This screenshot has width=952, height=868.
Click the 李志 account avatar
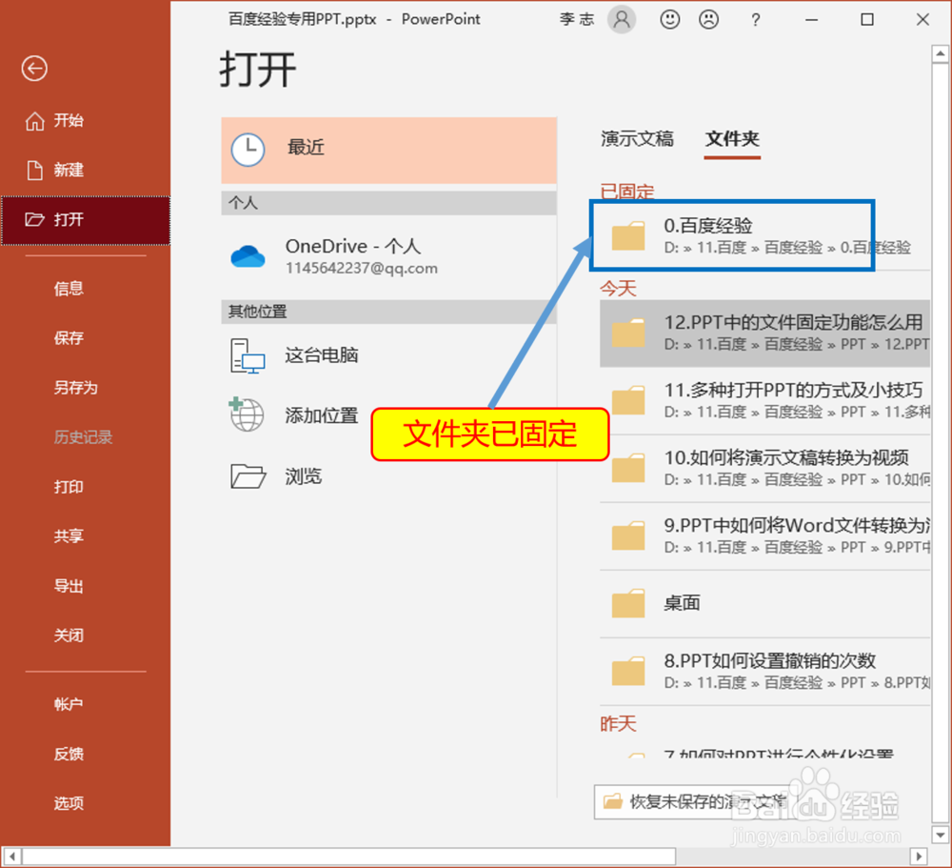click(x=622, y=19)
